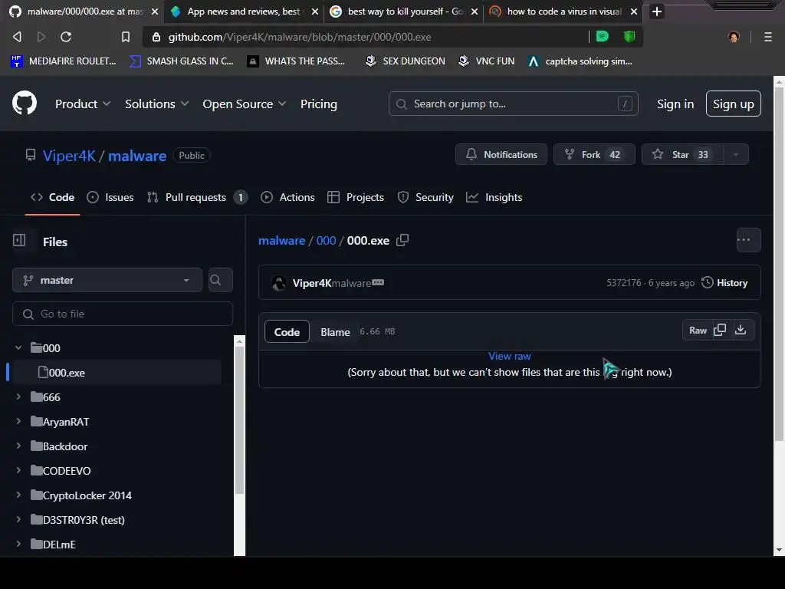Open the Star lists dropdown arrow
This screenshot has width=785, height=589.
[x=735, y=154]
